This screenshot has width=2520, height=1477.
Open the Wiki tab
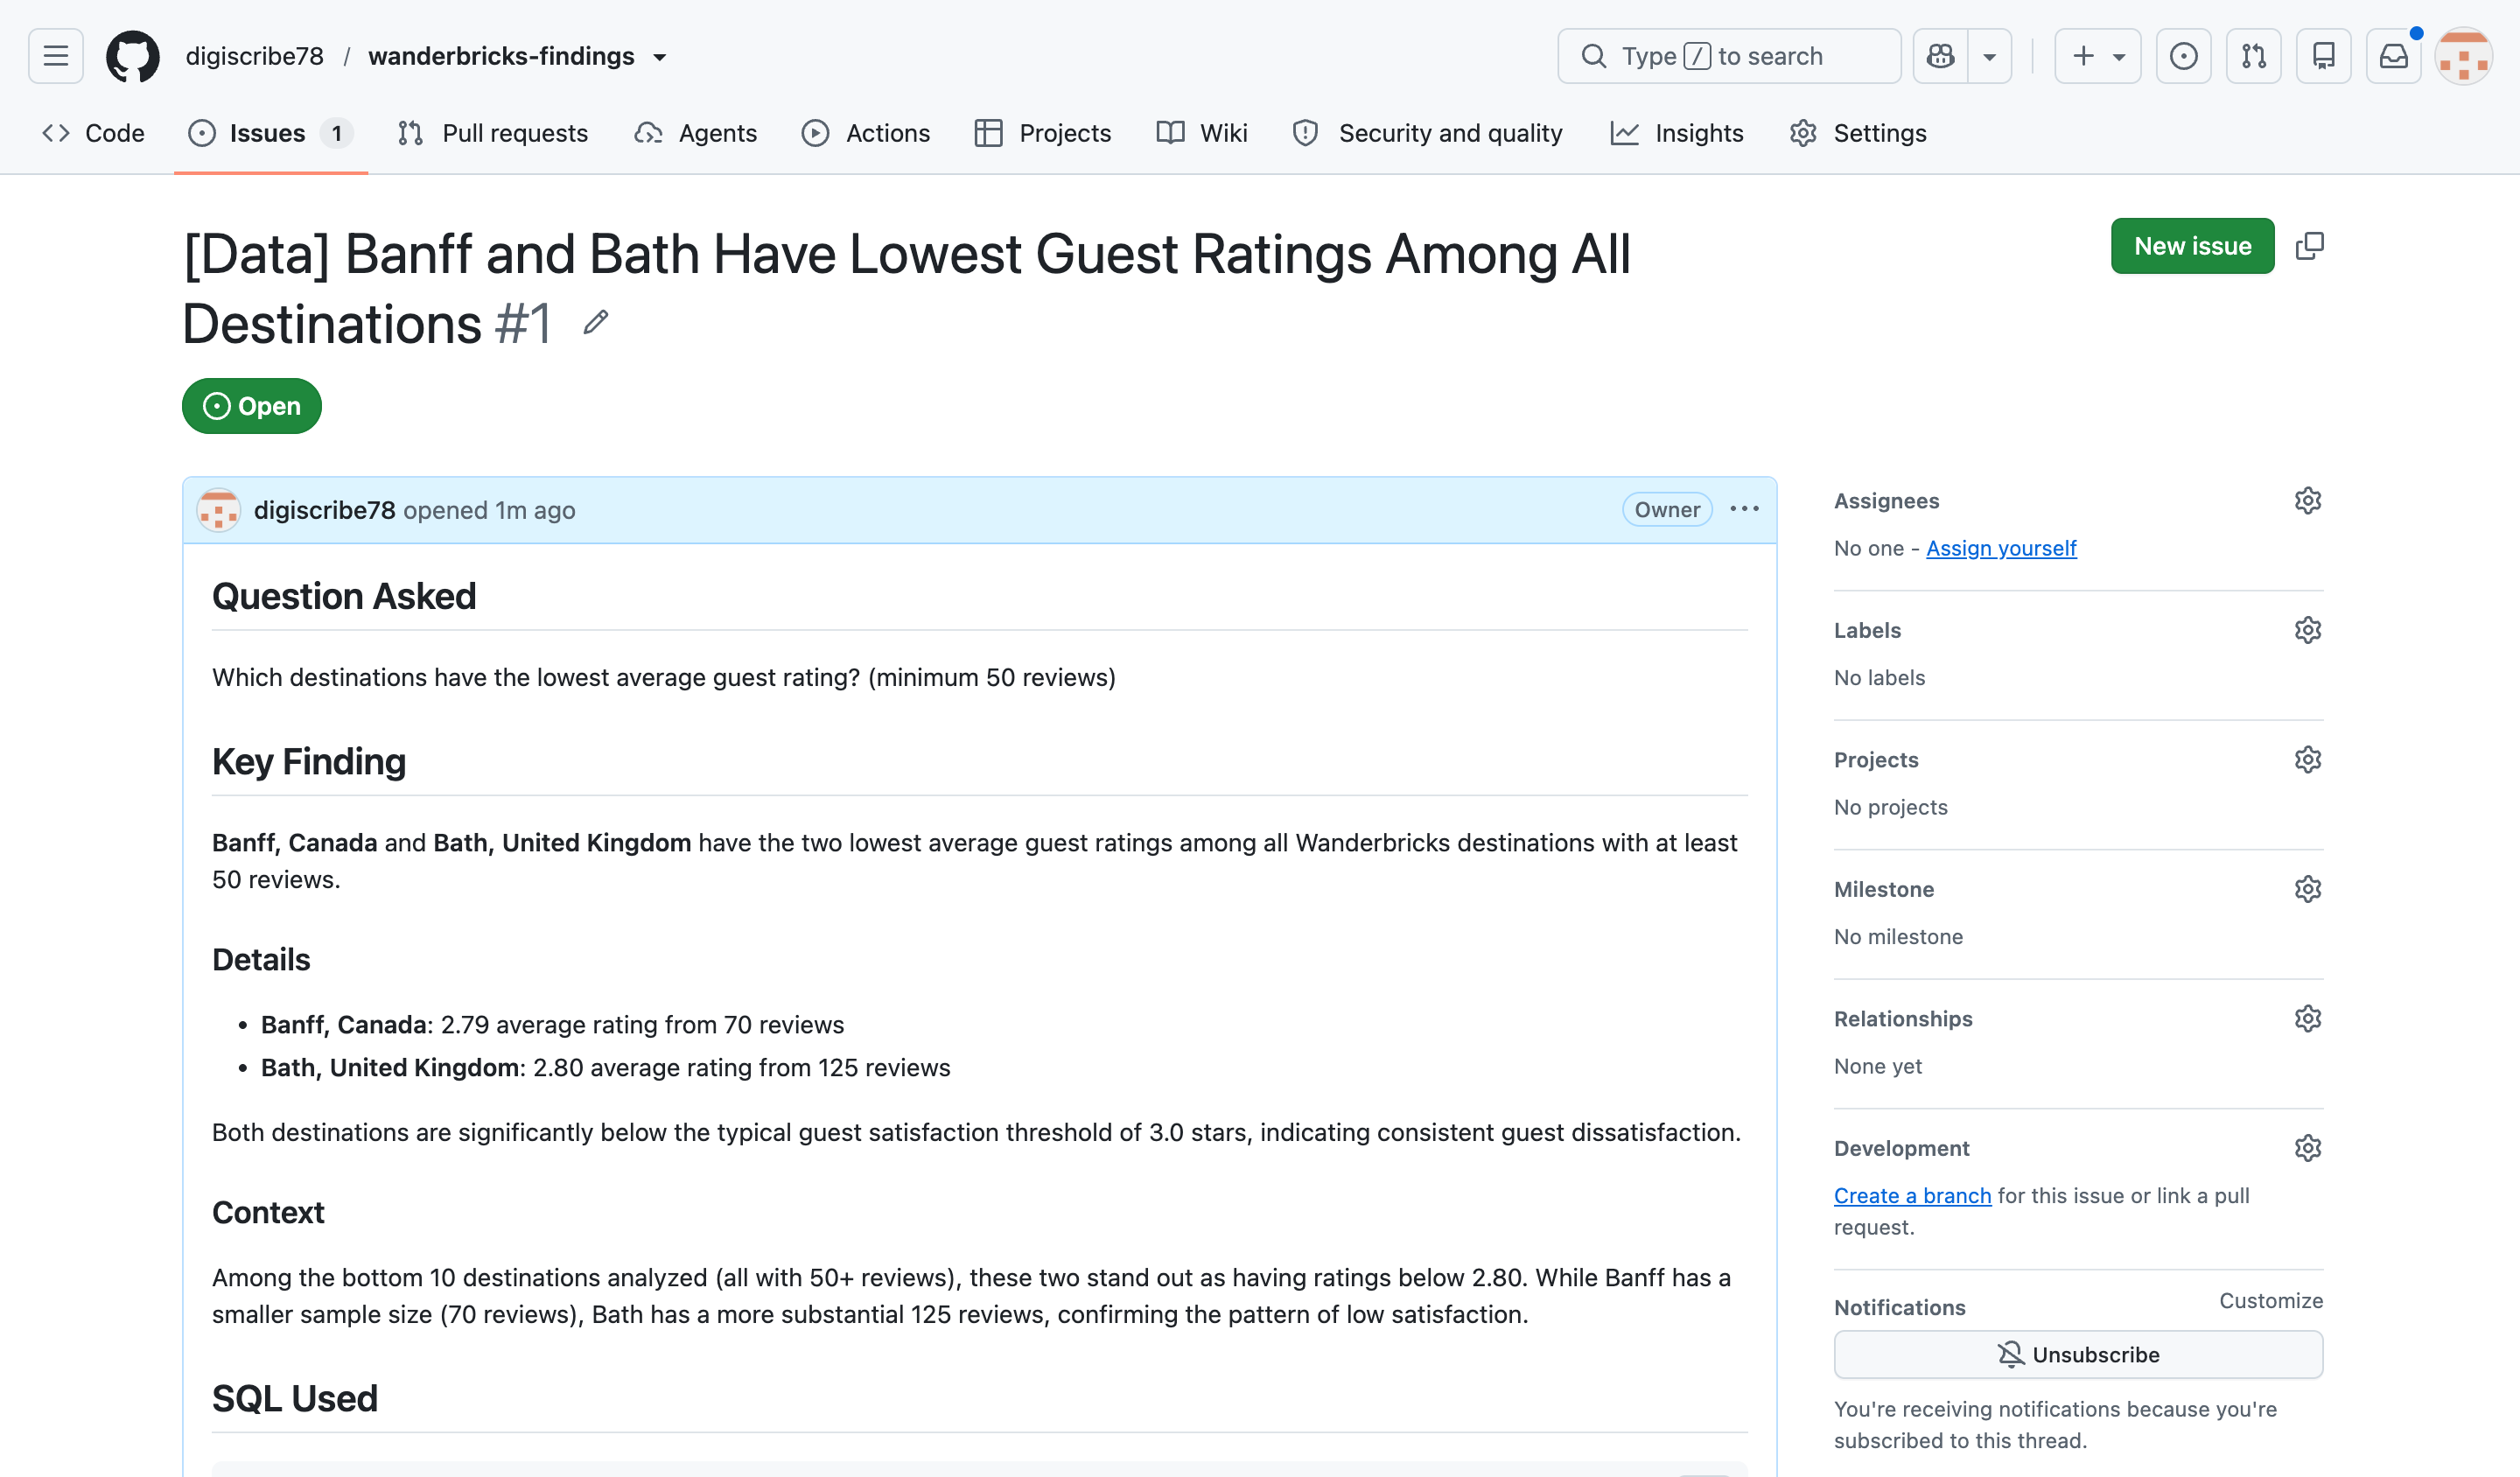pos(1202,133)
